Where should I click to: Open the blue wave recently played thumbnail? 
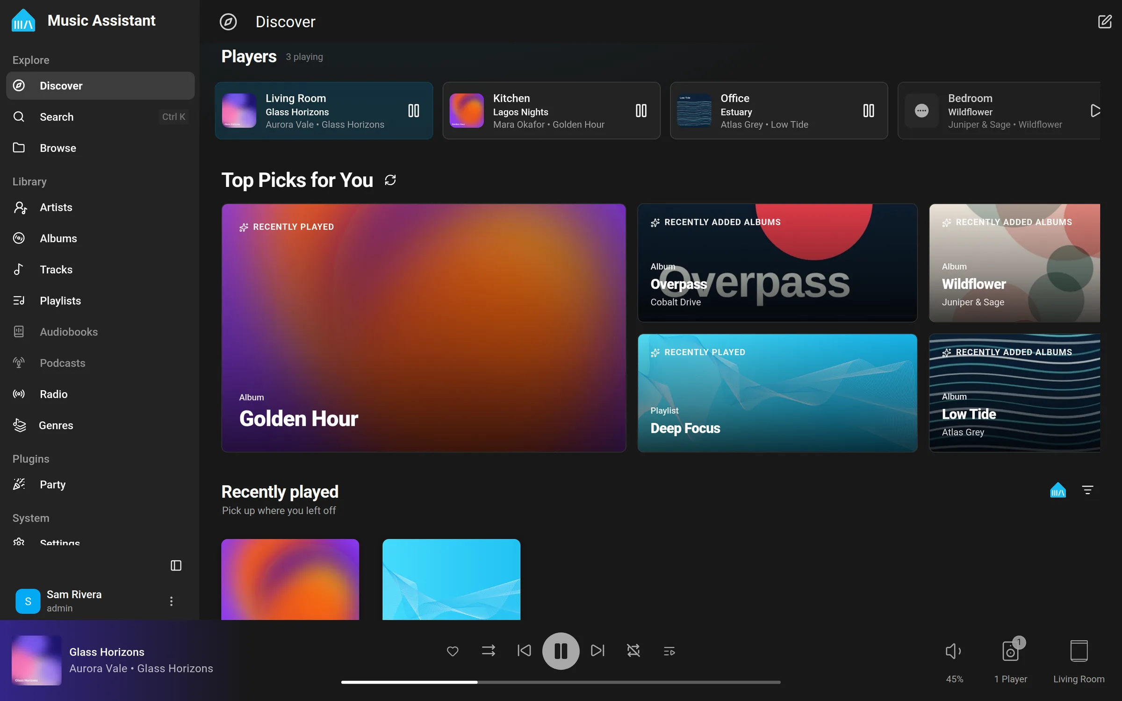click(x=451, y=579)
